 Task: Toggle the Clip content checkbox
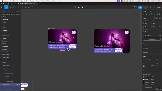[x=144, y=29]
